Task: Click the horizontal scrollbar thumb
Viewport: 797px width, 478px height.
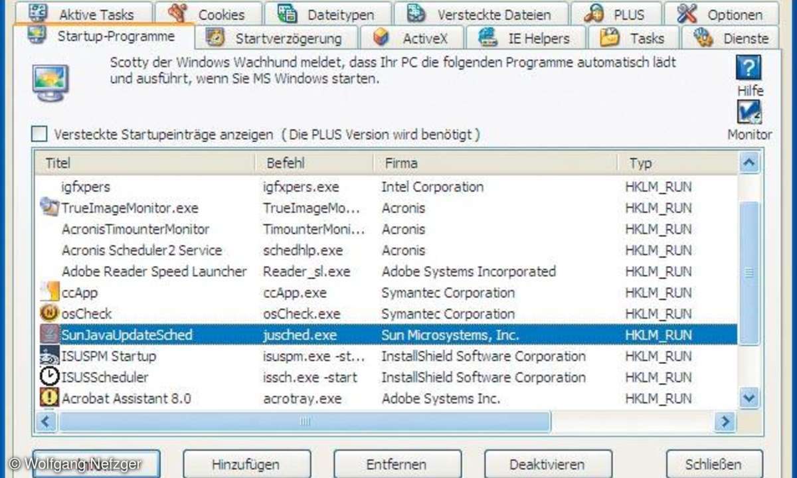Action: pyautogui.click(x=304, y=421)
